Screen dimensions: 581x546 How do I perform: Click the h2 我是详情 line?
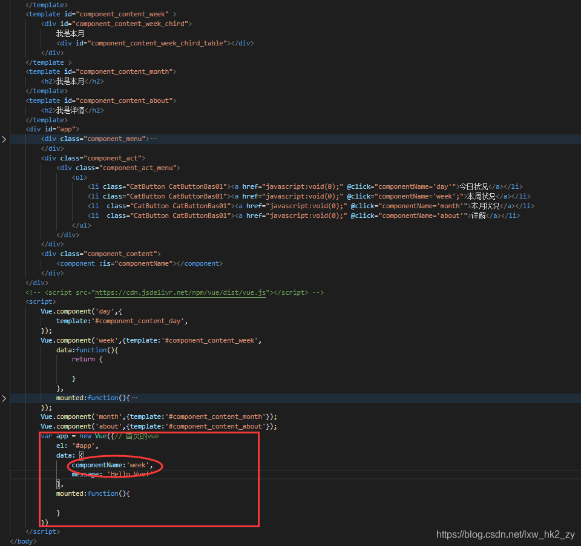point(72,110)
